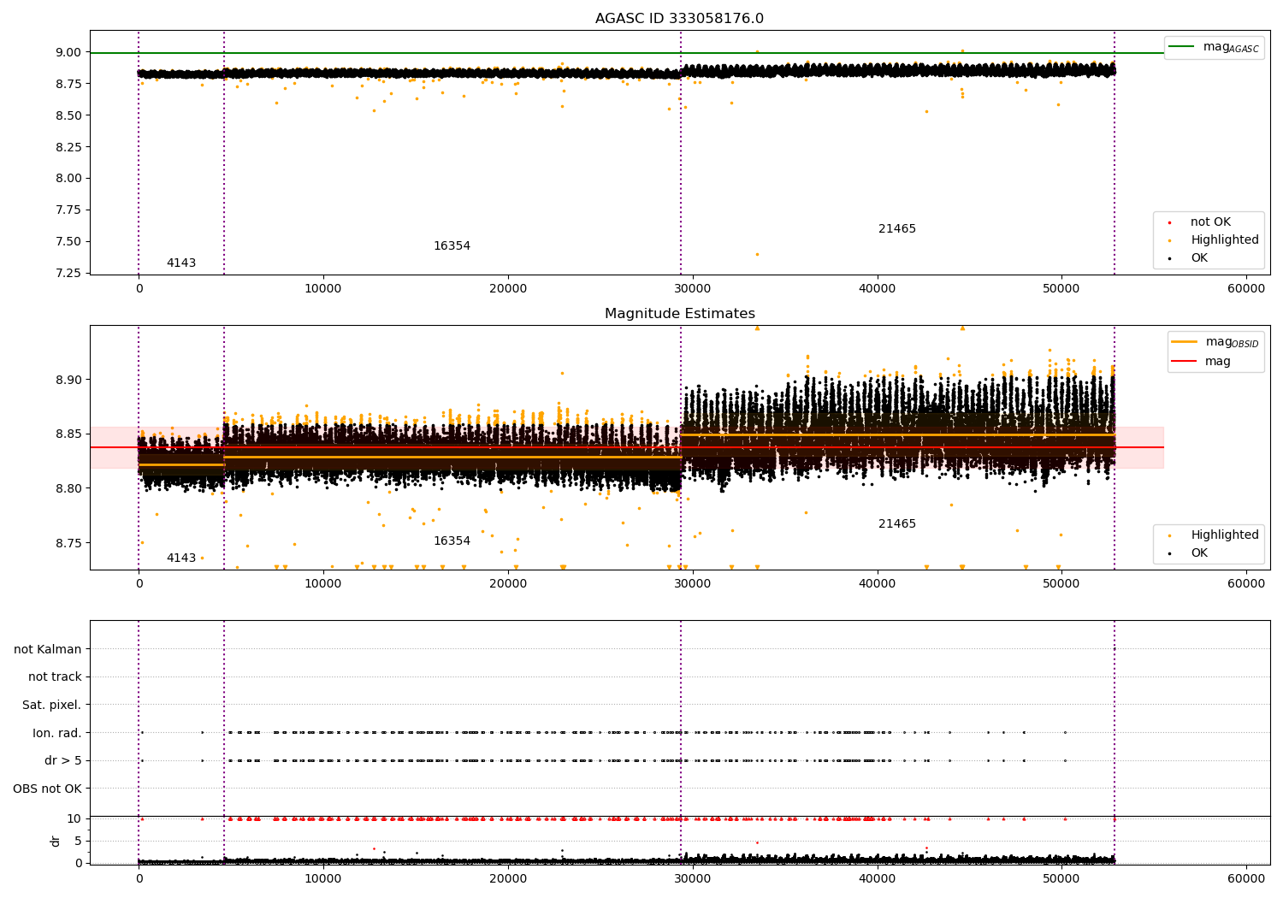Click the "10" tick on the dr axis
The height and width of the screenshot is (898, 1283).
click(74, 819)
